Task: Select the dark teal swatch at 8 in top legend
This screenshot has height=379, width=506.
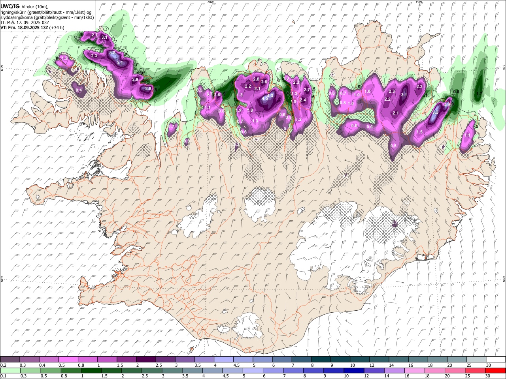Action: point(320,359)
